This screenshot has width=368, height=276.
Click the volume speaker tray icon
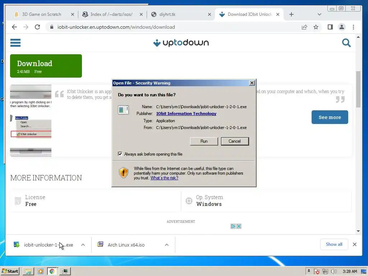pyautogui.click(x=334, y=271)
